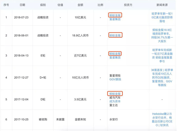Viewport: 177px width, 131px height.
Task: Click 成为资本 investor link
Action: coord(115,101)
